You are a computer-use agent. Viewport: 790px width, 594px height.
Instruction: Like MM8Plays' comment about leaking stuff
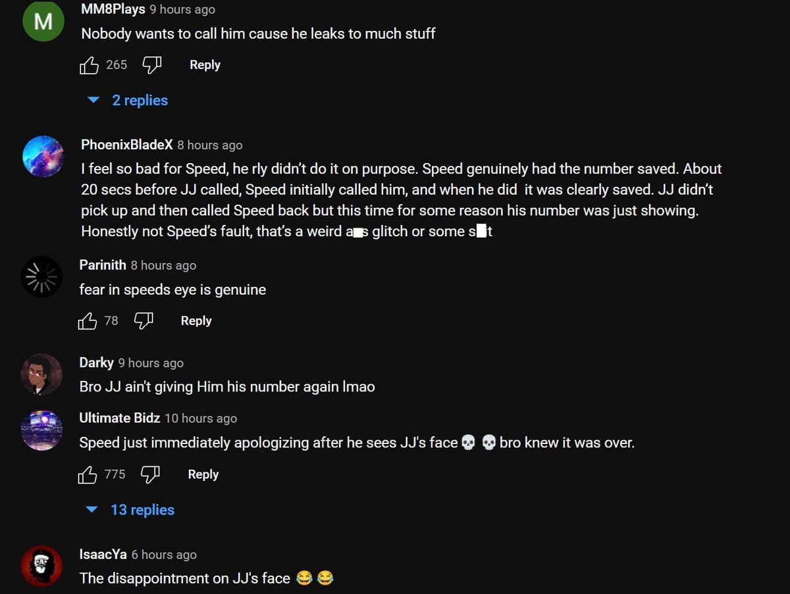click(89, 64)
